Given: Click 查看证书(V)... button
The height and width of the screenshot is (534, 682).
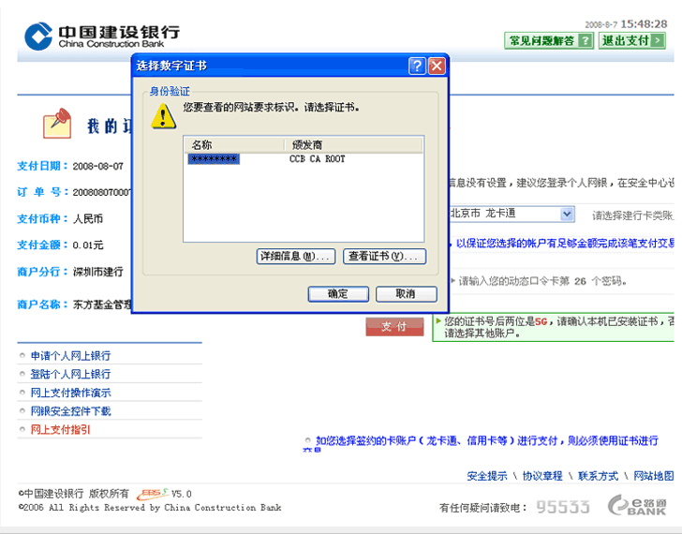Looking at the screenshot, I should pyautogui.click(x=384, y=256).
